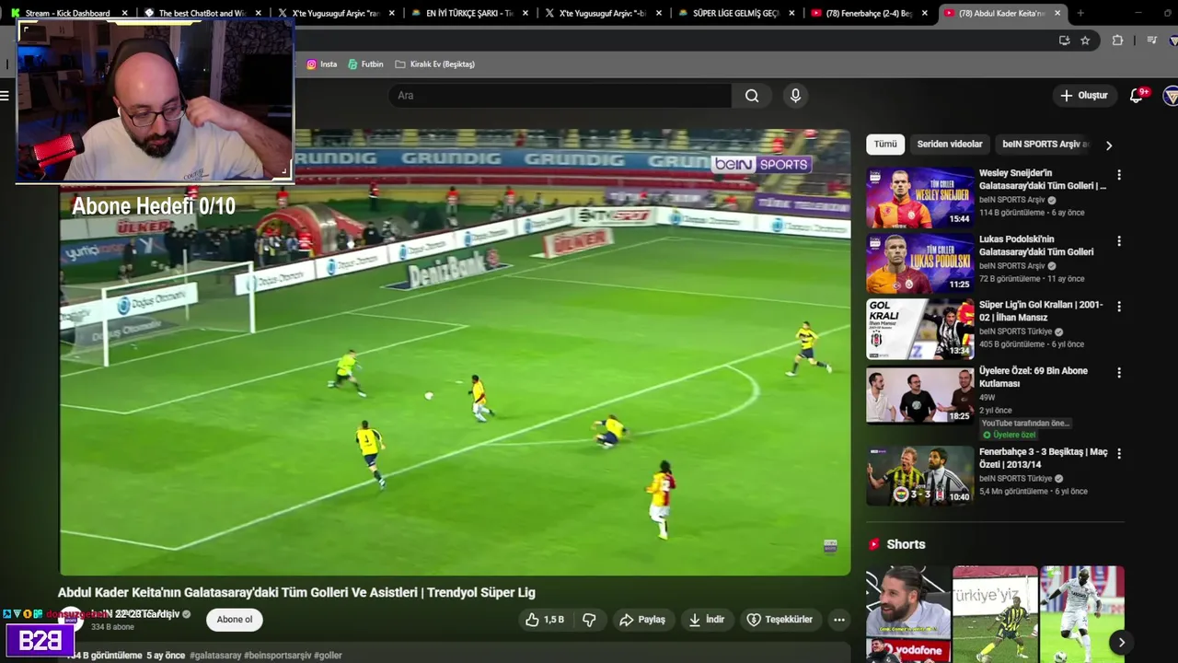1178x663 pixels.
Task: Open browser extensions puzzle icon
Action: click(x=1117, y=41)
